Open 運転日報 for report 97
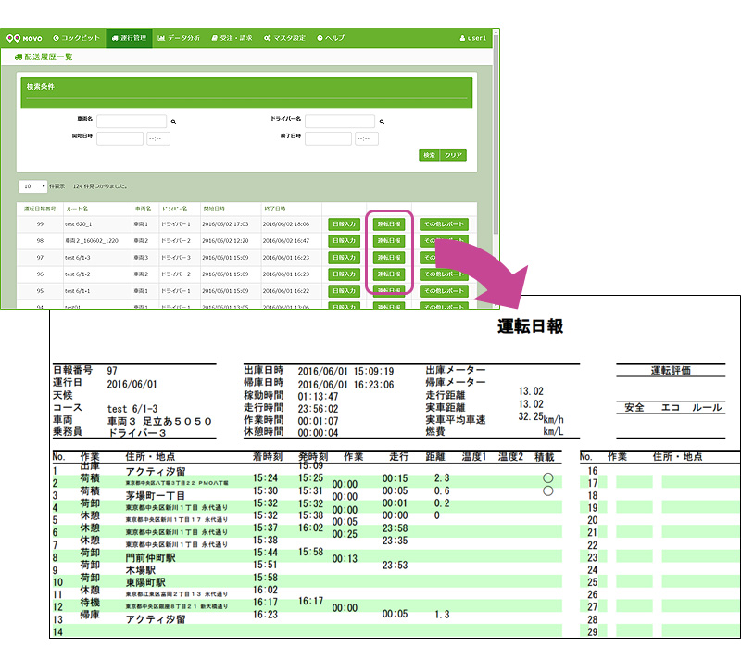Image resolution: width=741 pixels, height=649 pixels. pos(389,258)
